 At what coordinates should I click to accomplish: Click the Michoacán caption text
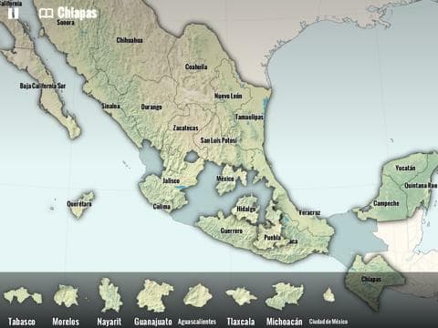click(x=285, y=322)
